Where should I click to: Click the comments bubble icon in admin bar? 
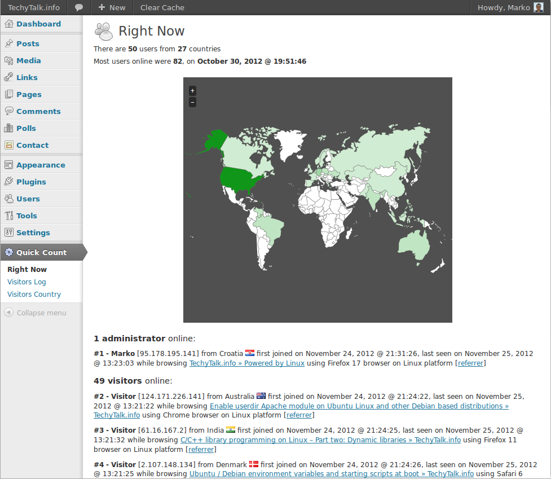tap(79, 7)
